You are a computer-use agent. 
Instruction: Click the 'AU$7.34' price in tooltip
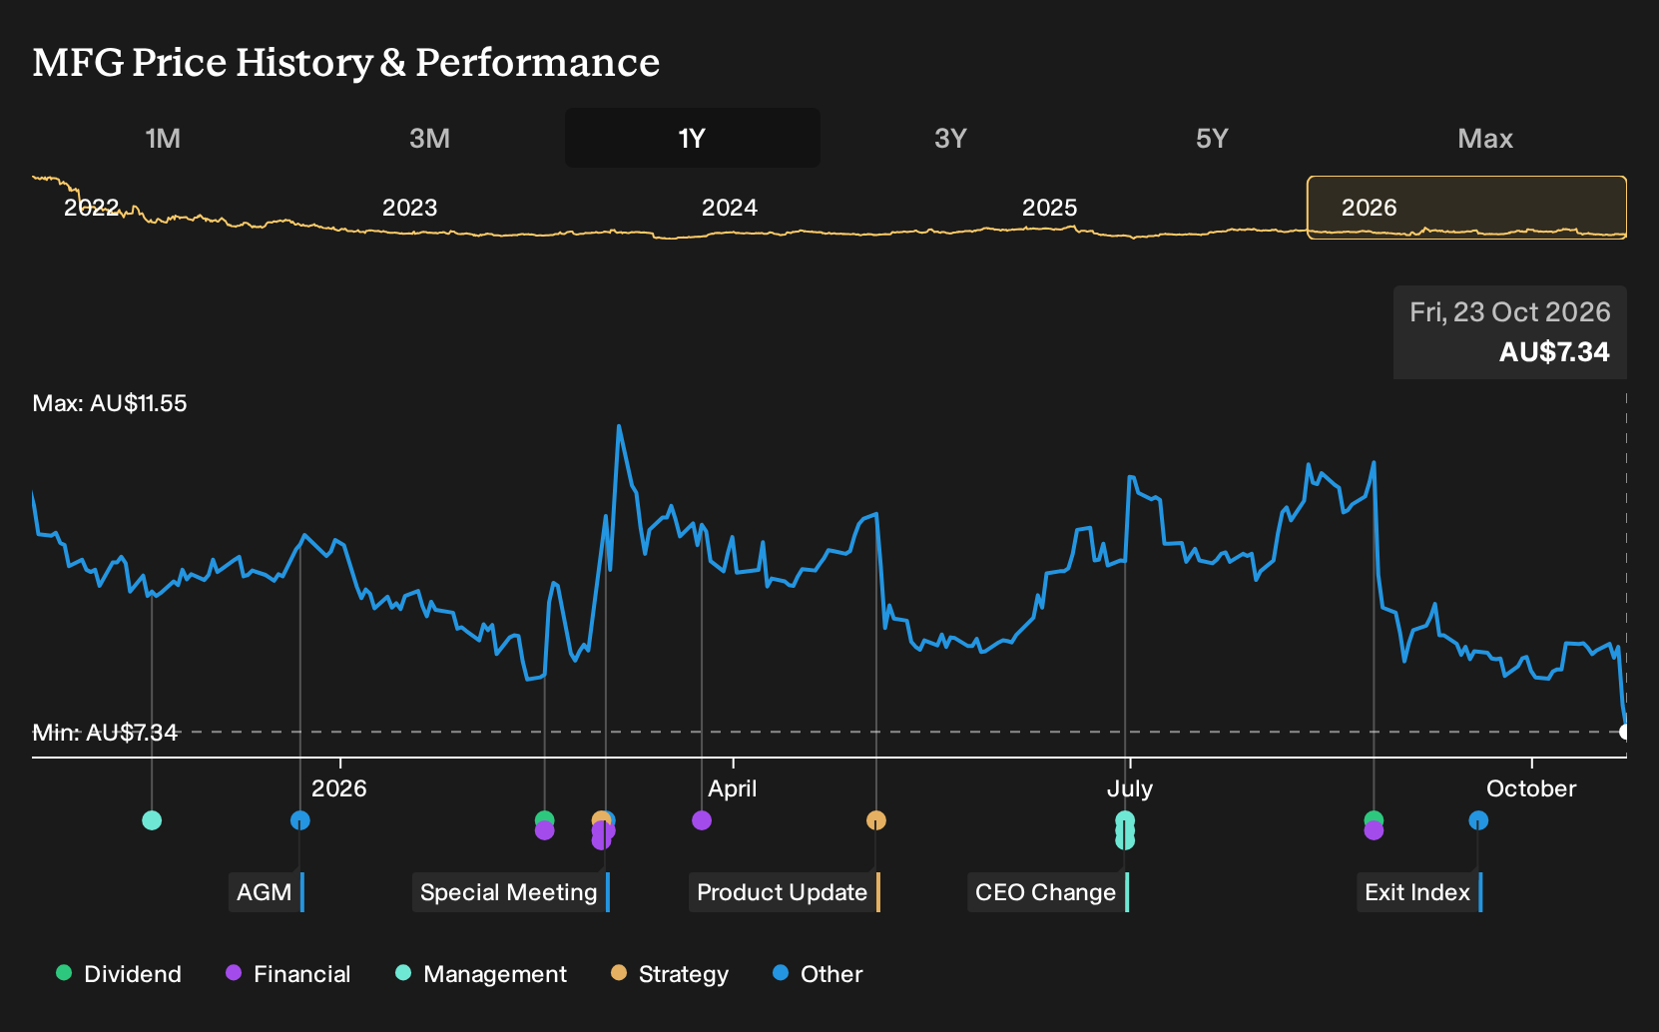click(1554, 351)
